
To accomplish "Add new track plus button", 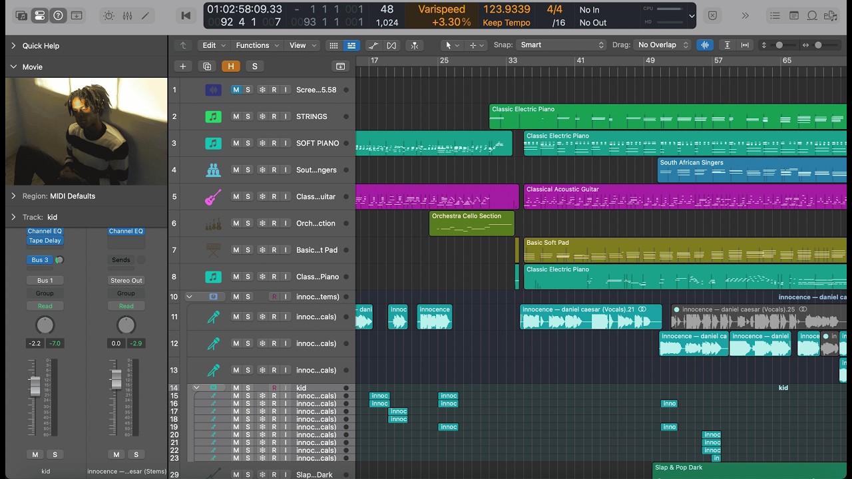I will point(182,66).
